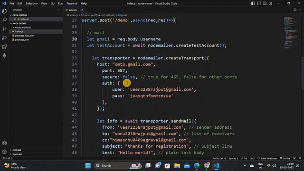Open the Explorer Views and More Actions ellipsis
This screenshot has width=304, height=171.
pos(58,10)
